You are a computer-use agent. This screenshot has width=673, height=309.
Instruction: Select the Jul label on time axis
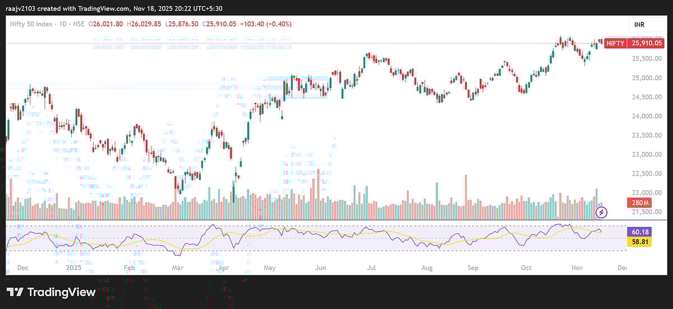point(371,268)
